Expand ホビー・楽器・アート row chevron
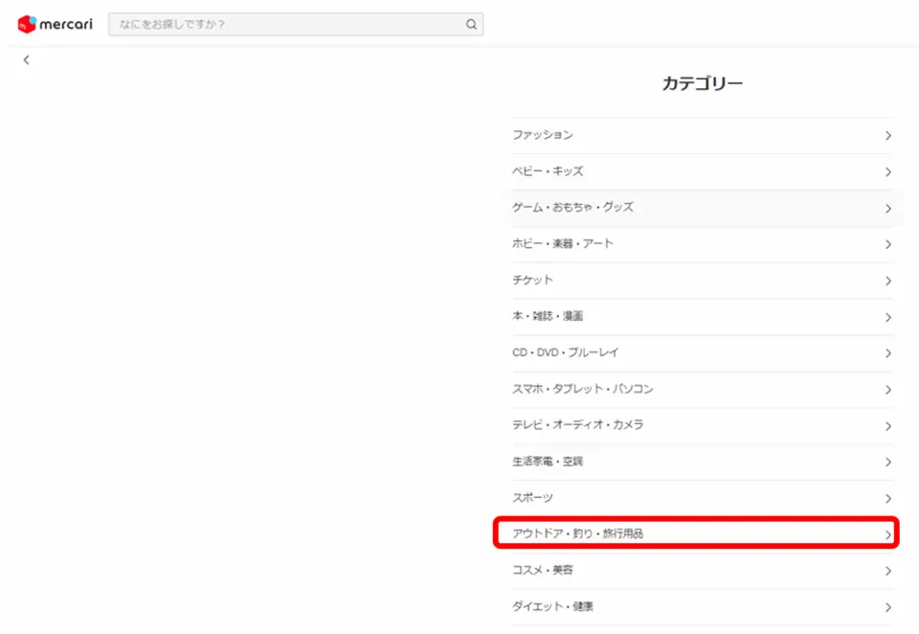The width and height of the screenshot is (919, 634). point(887,245)
